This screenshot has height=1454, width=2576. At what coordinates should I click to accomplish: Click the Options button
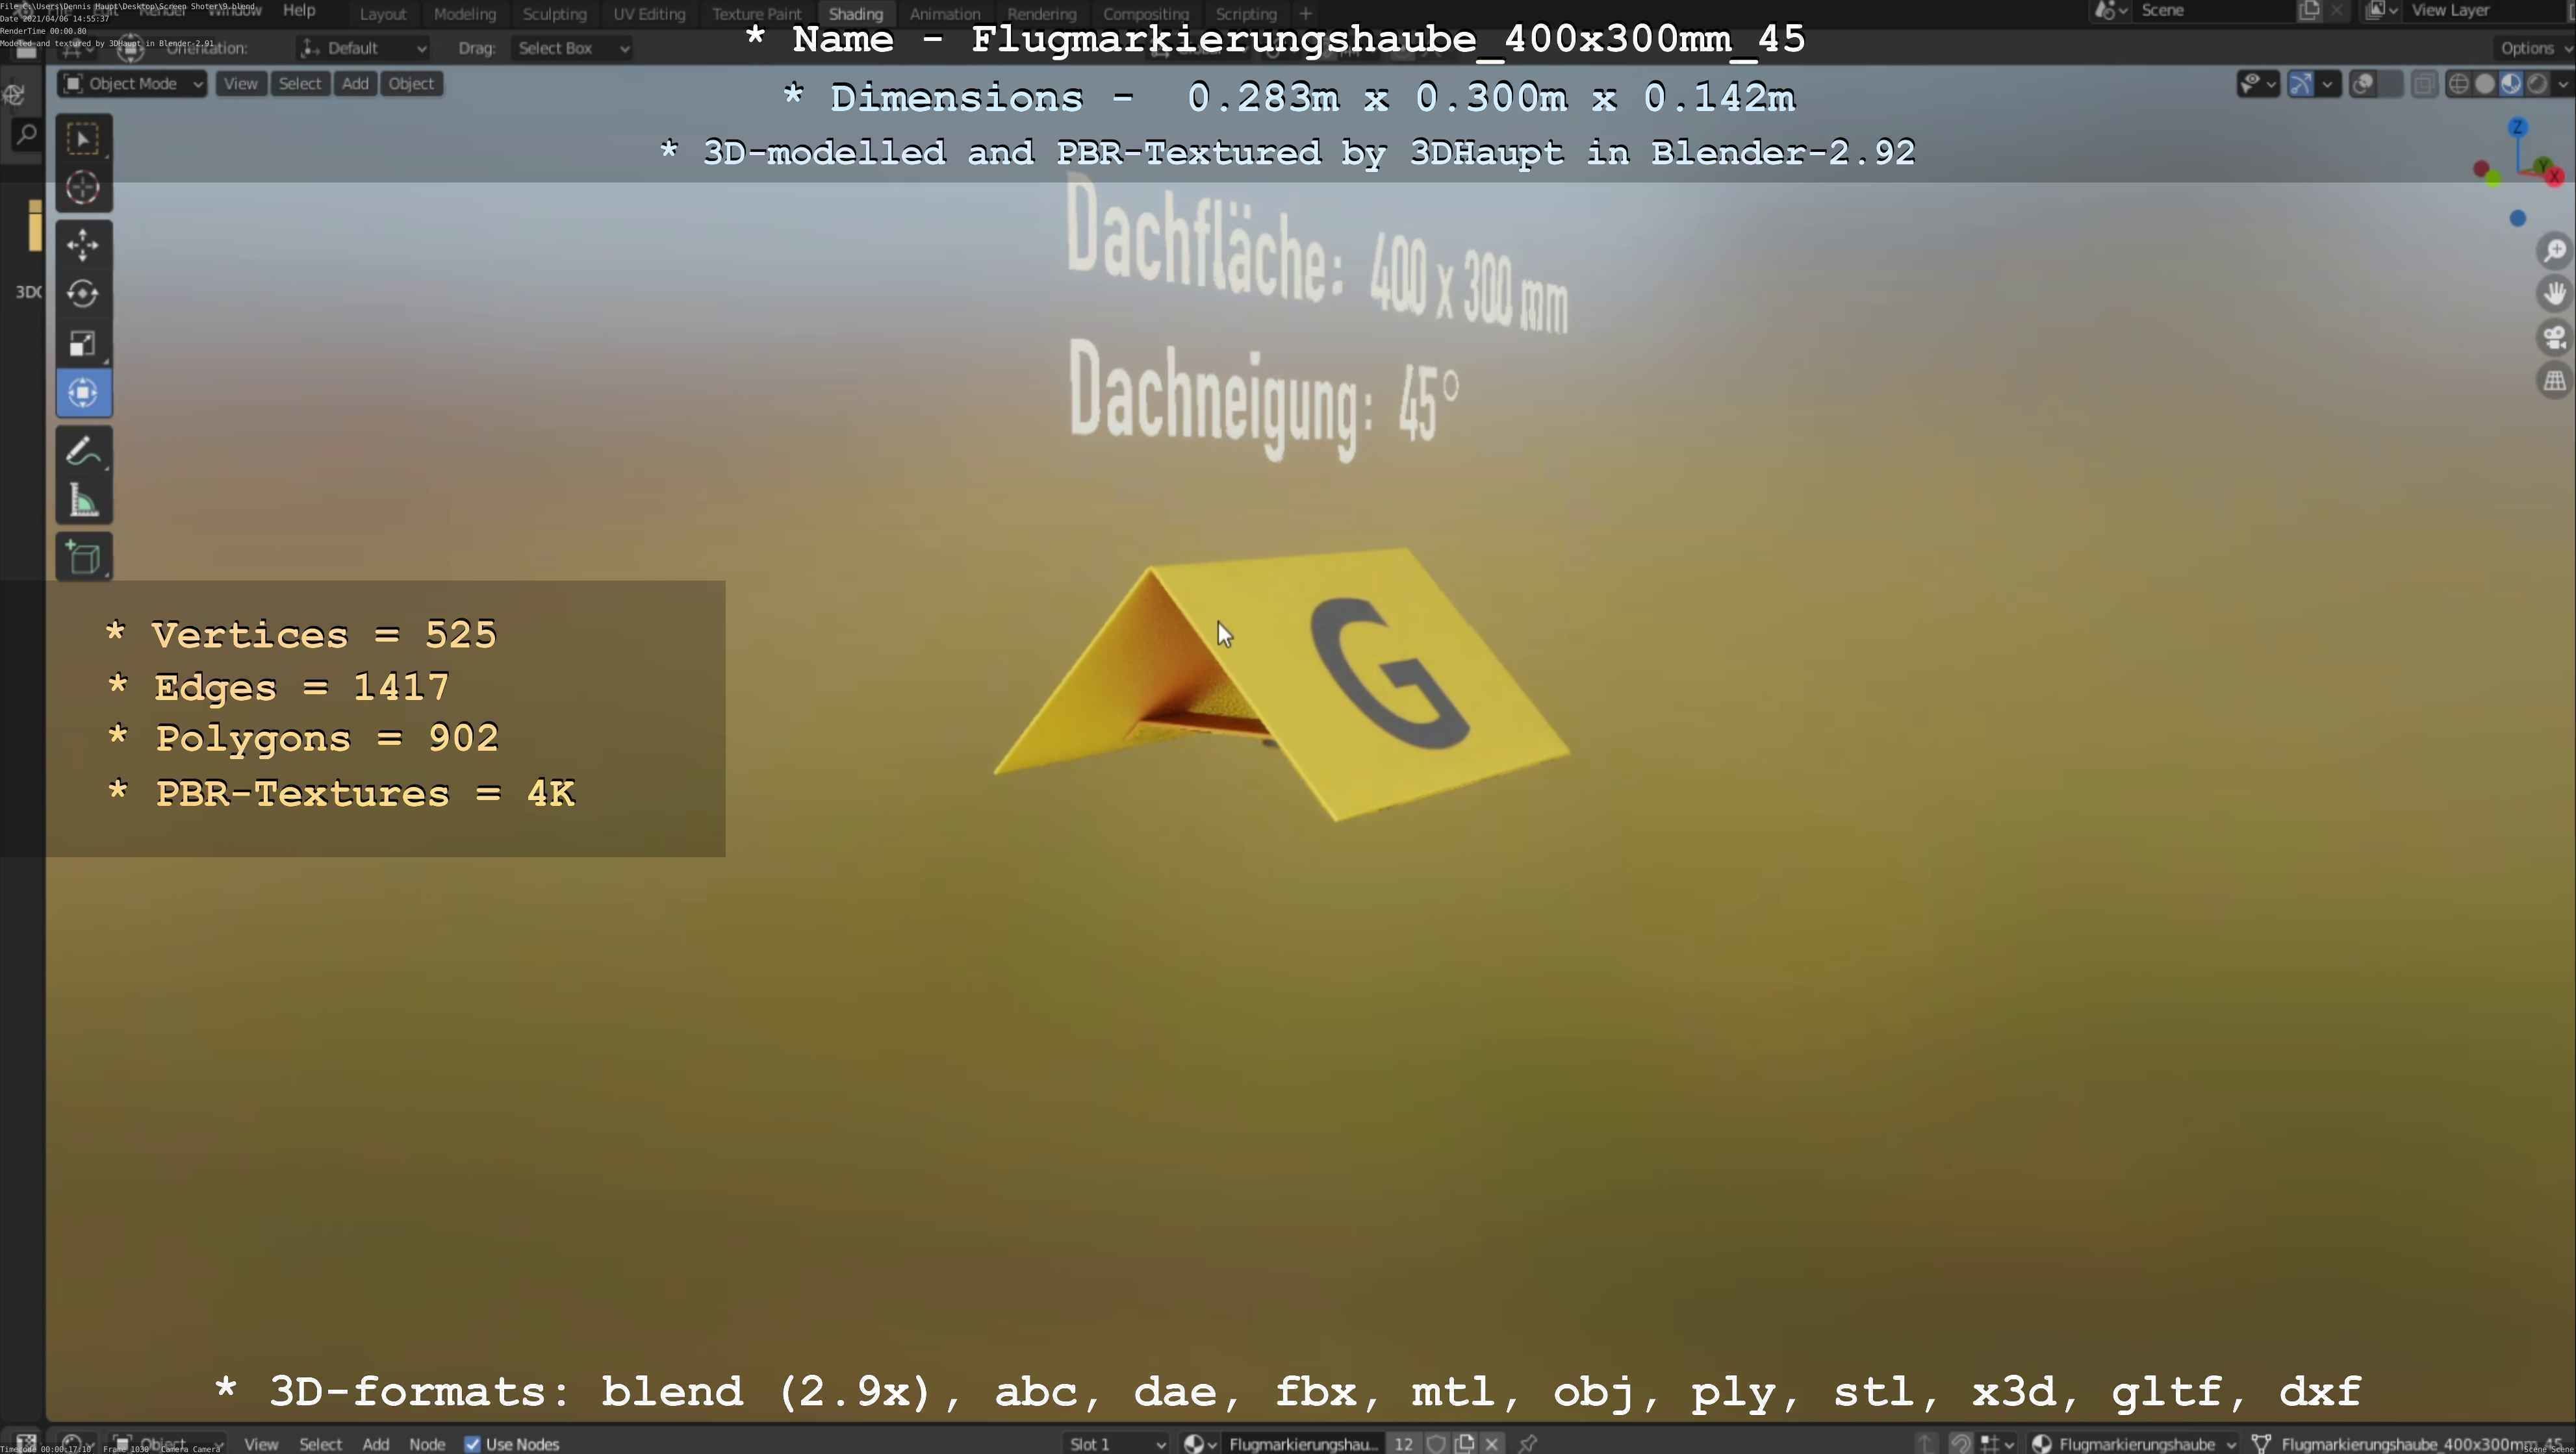coord(2530,48)
